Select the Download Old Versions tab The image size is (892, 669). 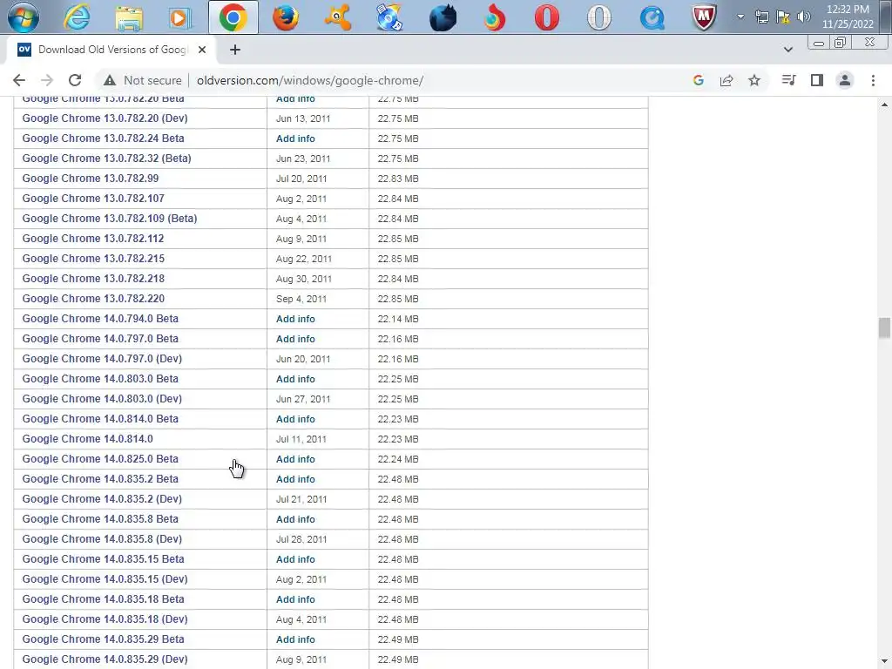pos(111,50)
